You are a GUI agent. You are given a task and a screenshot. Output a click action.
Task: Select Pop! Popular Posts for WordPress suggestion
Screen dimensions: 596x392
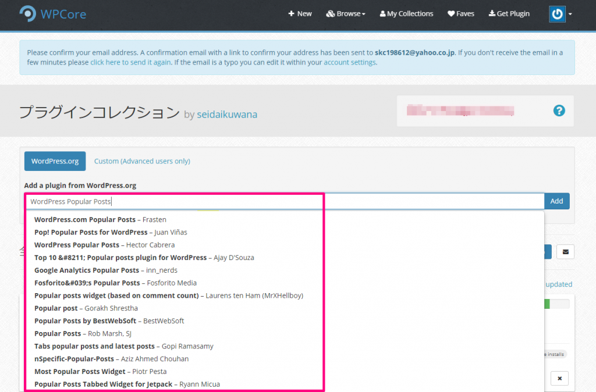point(111,232)
